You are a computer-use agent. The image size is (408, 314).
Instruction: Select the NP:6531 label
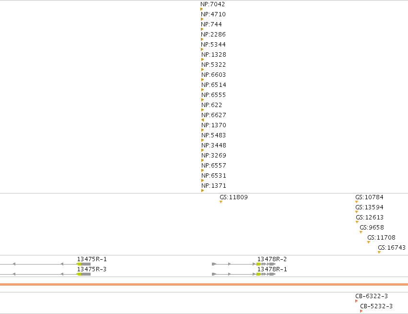pyautogui.click(x=214, y=176)
